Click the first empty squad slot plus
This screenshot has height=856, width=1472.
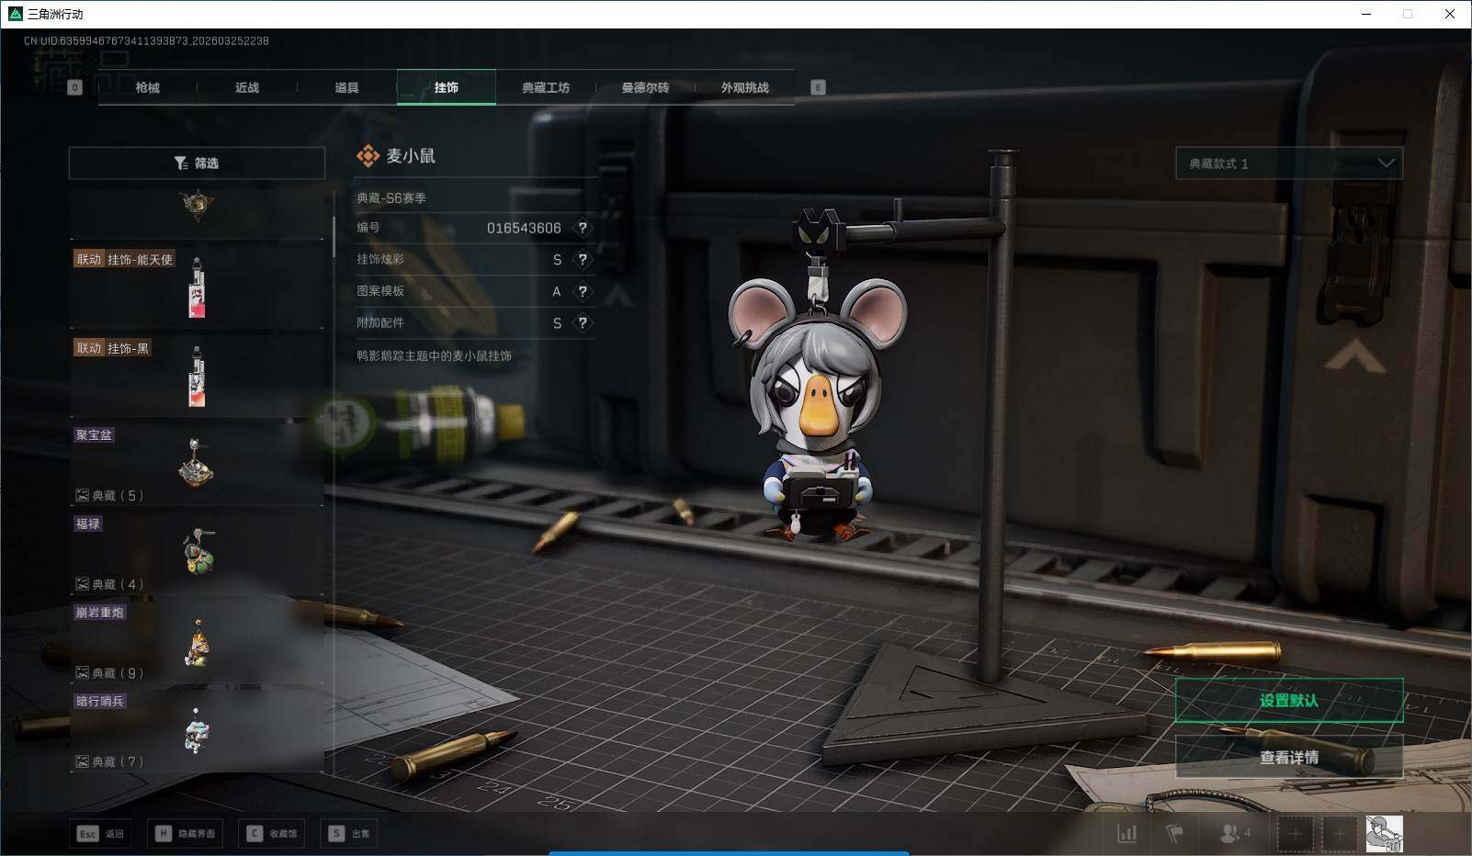point(1295,834)
